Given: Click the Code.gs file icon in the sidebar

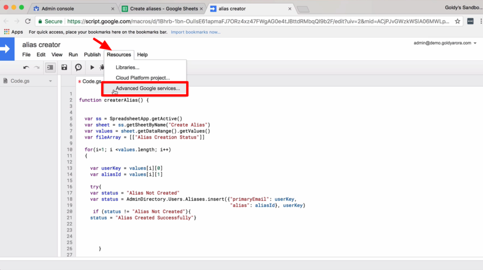Looking at the screenshot, I should tap(5, 81).
